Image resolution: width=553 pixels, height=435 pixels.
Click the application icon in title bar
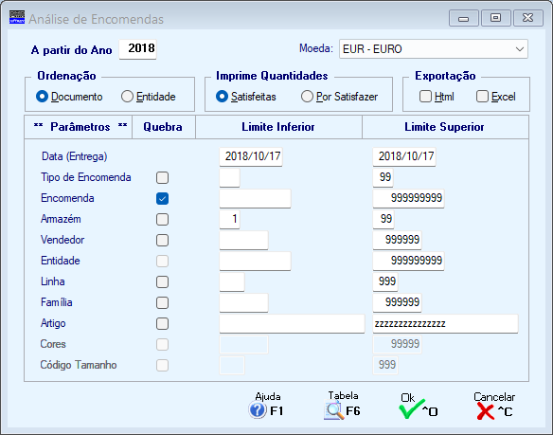coord(17,17)
